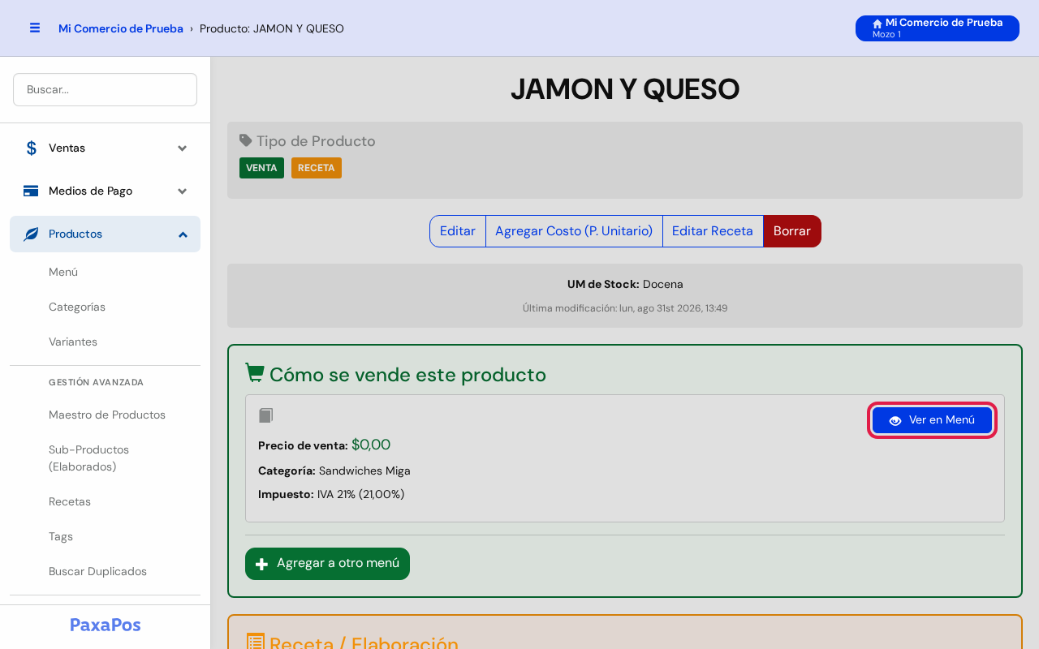Click Agregar Costo (P. Unitario) button
1039x649 pixels.
574,231
